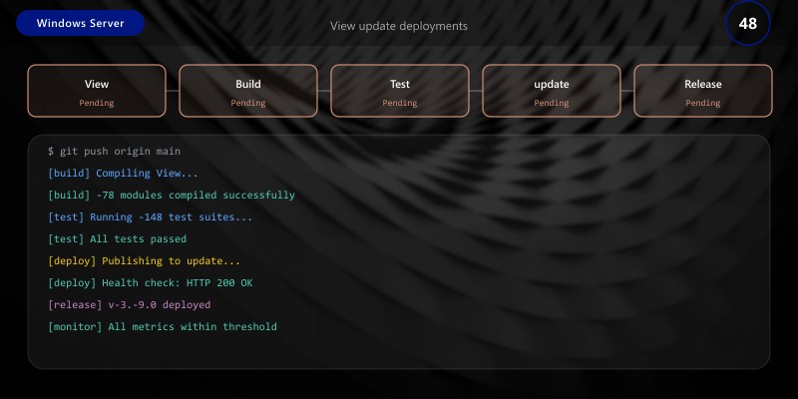Open the update pipeline stage card
Viewport: 798px width, 399px height.
(x=552, y=91)
